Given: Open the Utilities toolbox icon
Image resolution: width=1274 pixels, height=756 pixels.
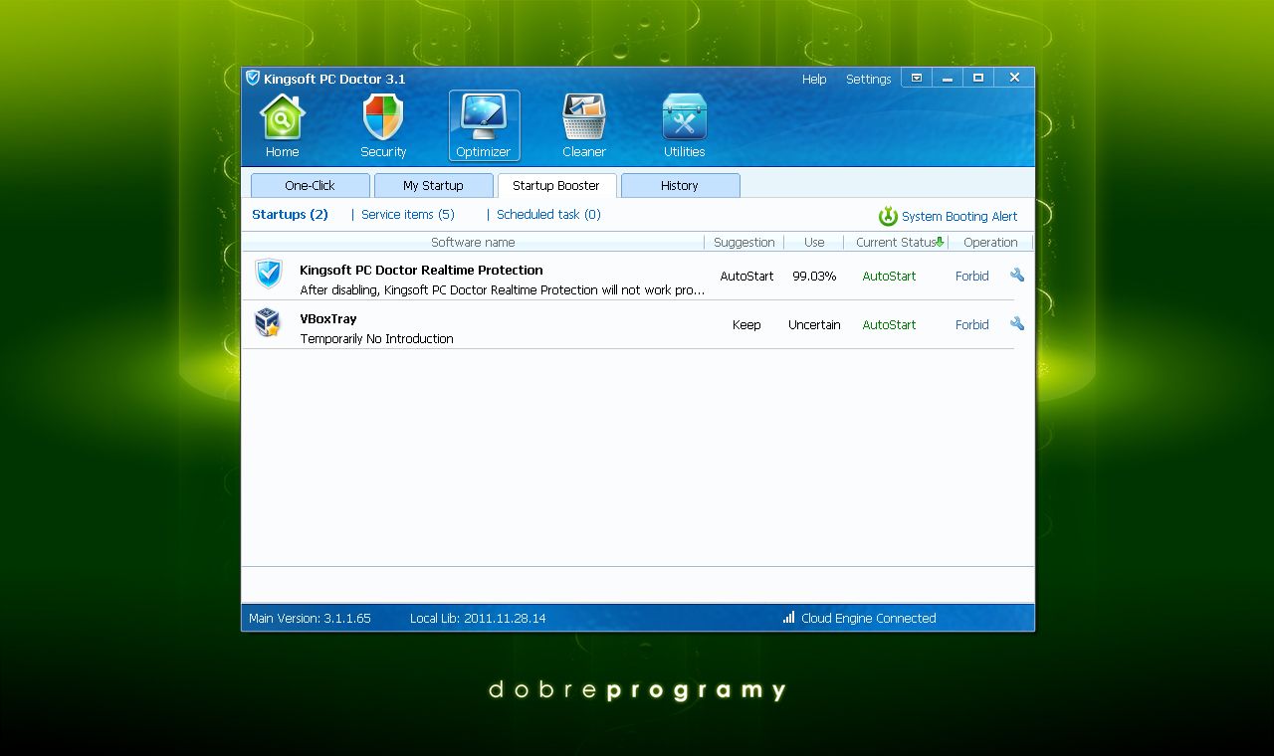Looking at the screenshot, I should (685, 117).
